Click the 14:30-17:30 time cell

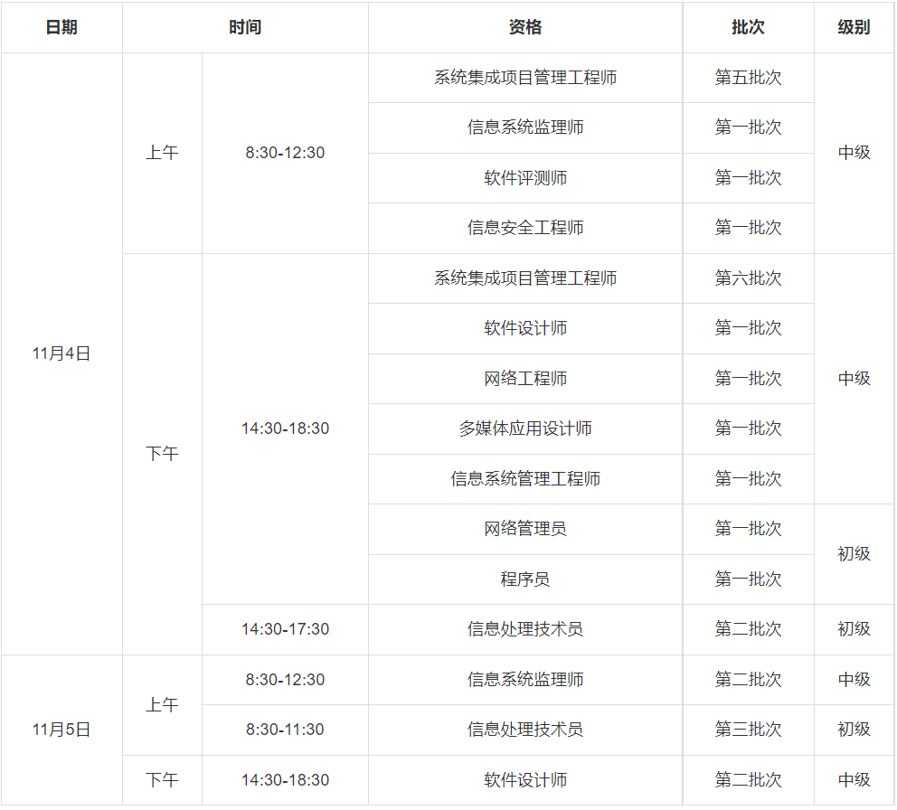285,629
